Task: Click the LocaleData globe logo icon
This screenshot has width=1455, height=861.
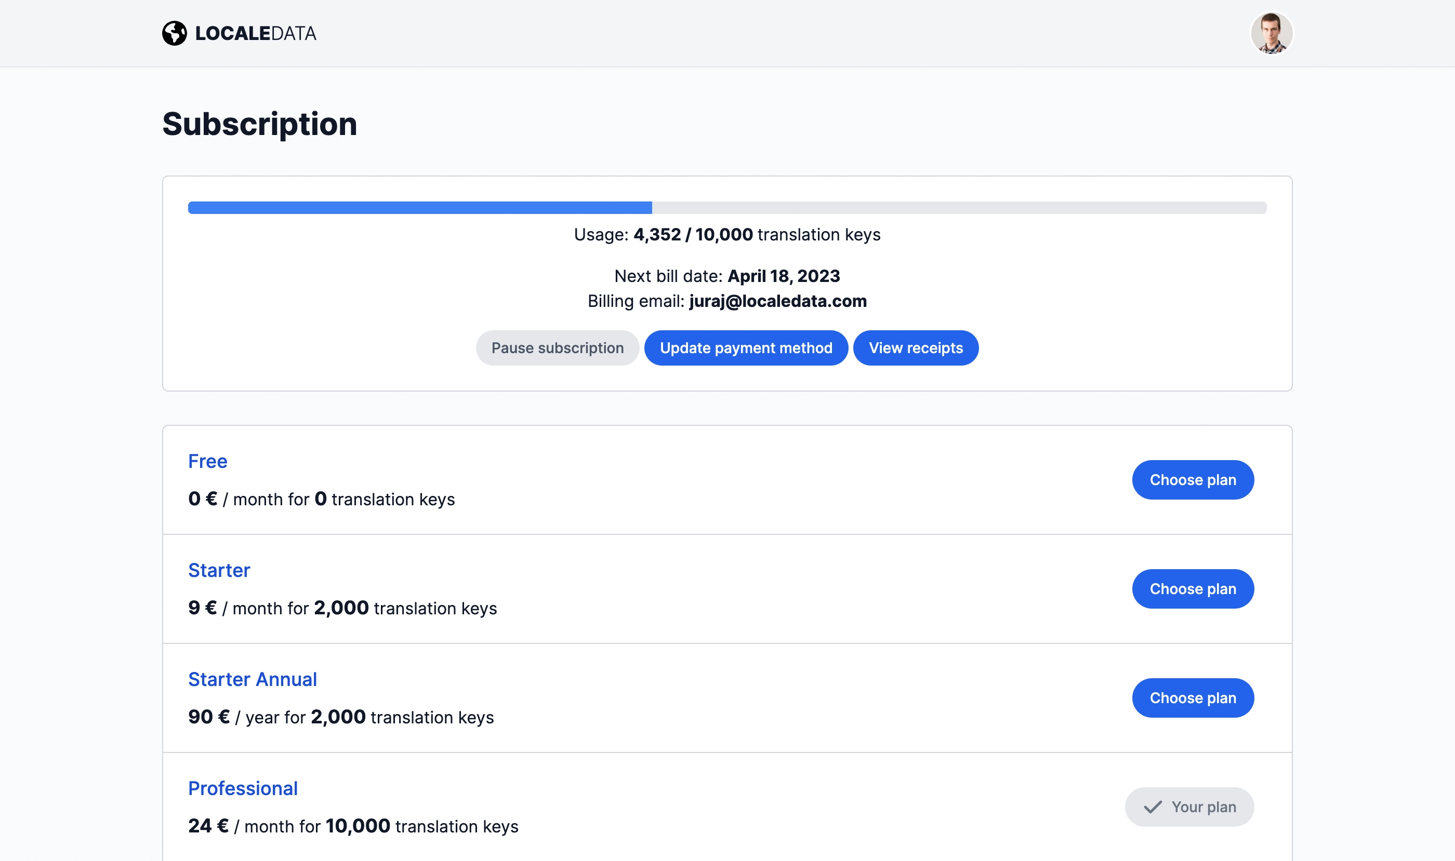Action: [x=174, y=33]
